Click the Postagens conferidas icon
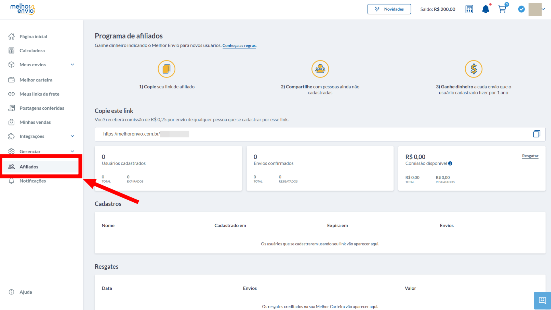Screen dimensions: 551x310 coord(11,108)
